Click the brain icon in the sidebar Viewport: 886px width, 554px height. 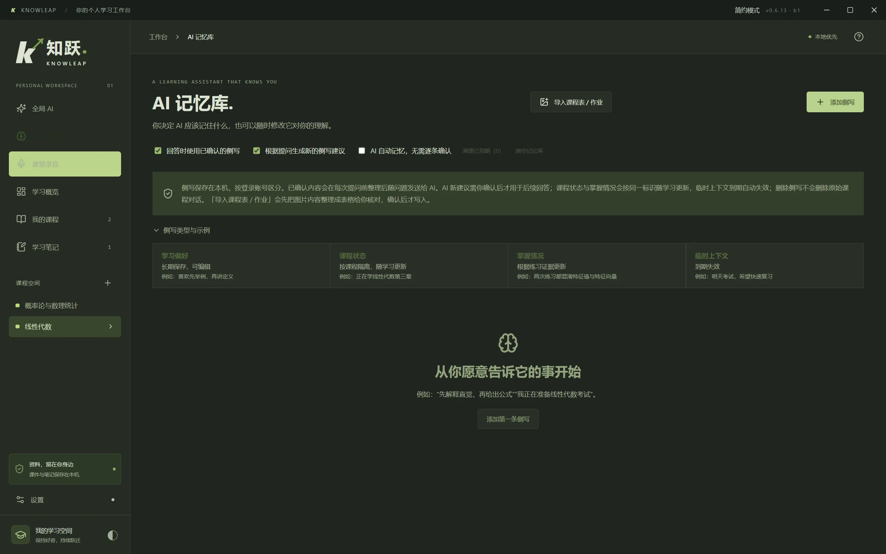click(21, 136)
